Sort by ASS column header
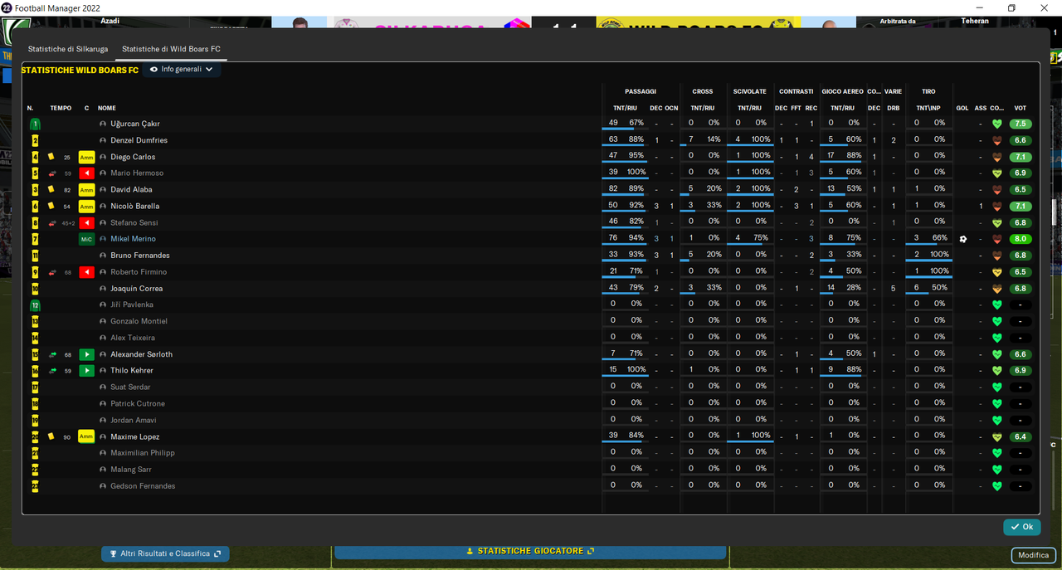 click(981, 108)
